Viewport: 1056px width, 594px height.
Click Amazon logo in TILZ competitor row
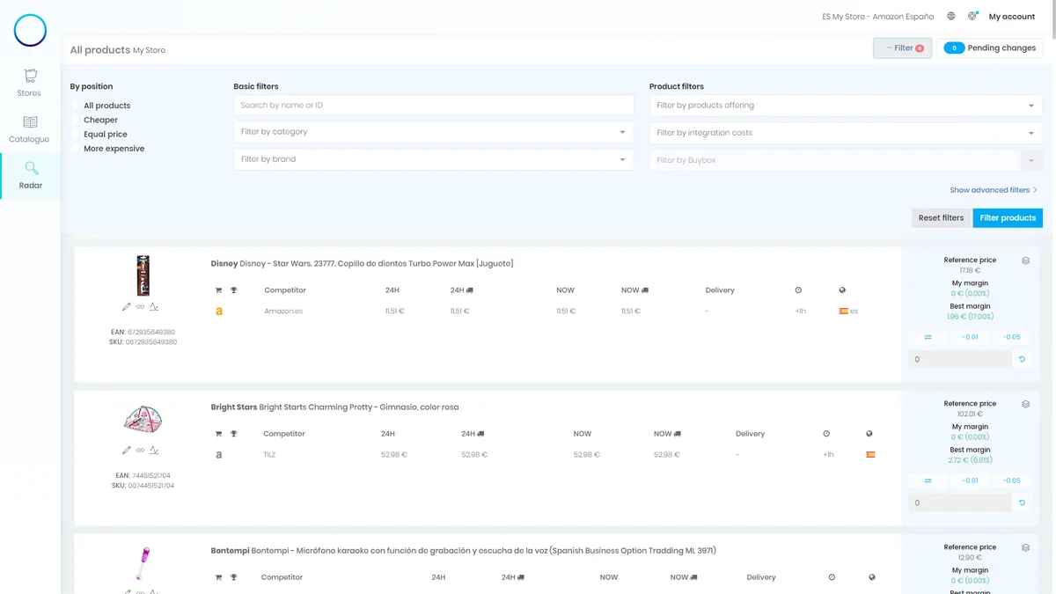[219, 455]
